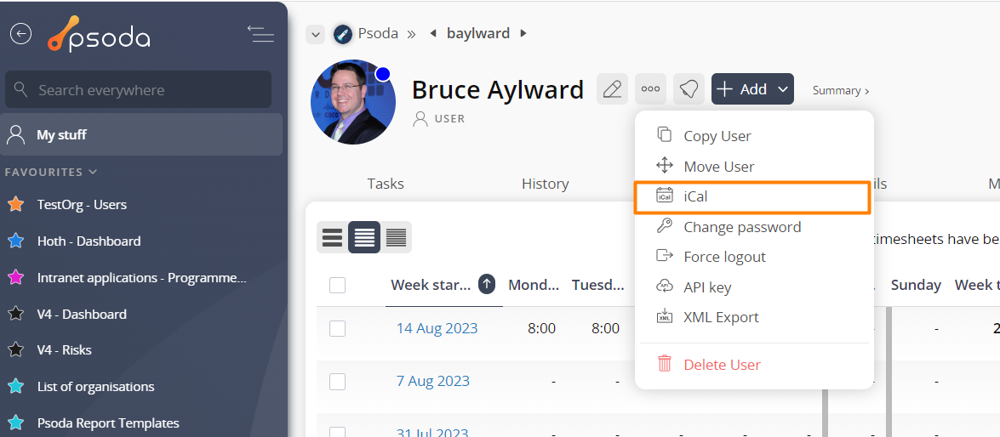Screen dimensions: 1000x437
Task: Open Hoth - Dashboard favourite
Action: pyautogui.click(x=89, y=241)
